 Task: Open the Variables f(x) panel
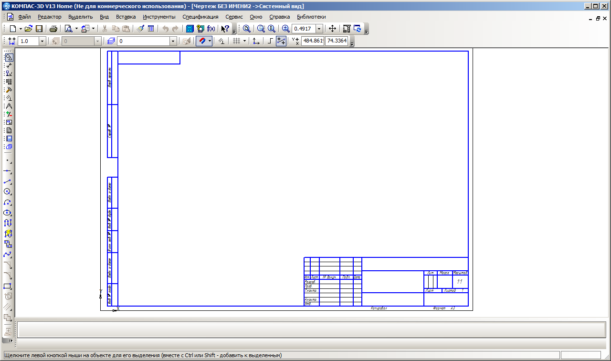[x=211, y=29]
